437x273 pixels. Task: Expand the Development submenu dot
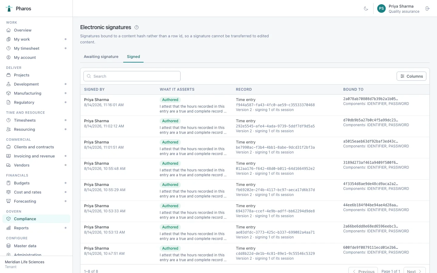66,84
